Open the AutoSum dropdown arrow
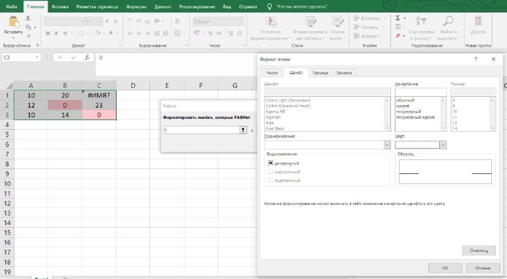 [x=404, y=18]
